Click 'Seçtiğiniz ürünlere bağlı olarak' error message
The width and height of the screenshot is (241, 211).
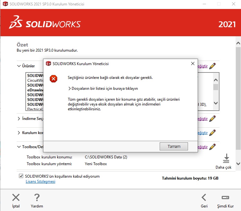coord(110,78)
